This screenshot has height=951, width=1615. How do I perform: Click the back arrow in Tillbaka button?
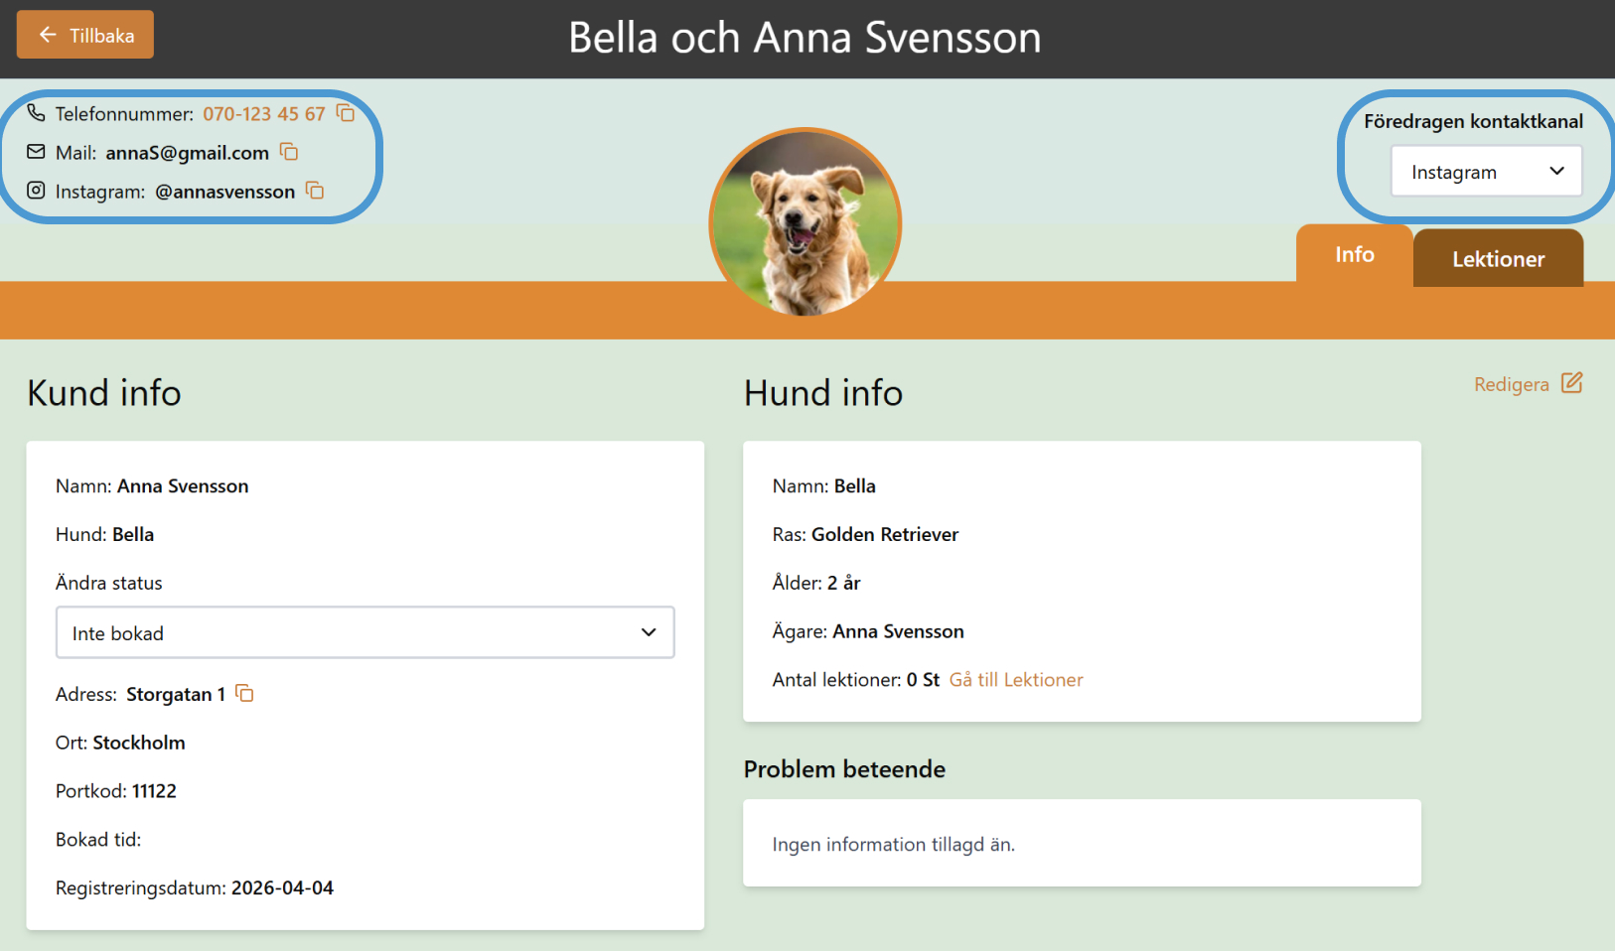48,35
